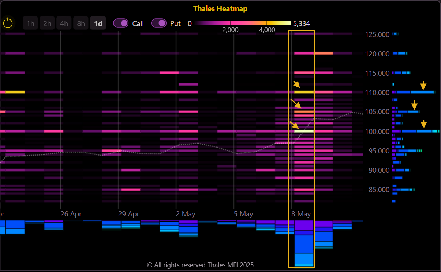The image size is (441, 272).
Task: Click the orange 120,000 cell right of the highlighted column
Action: pos(323,53)
